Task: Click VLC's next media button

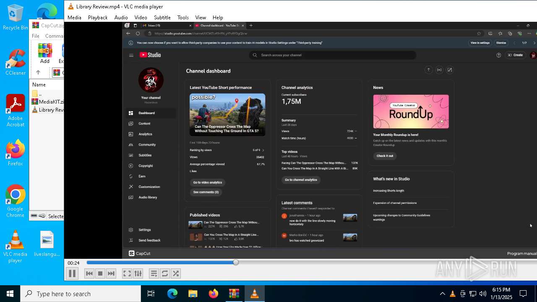Action: (111, 273)
